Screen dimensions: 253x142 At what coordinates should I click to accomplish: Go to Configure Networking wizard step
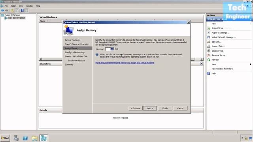pyautogui.click(x=75, y=52)
